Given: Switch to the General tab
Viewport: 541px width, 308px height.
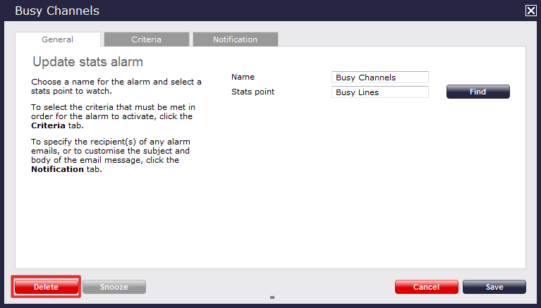Looking at the screenshot, I should click(x=57, y=39).
